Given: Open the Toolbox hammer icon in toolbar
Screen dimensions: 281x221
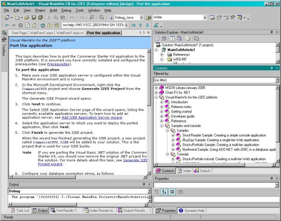Looking at the screenshot, I should [233, 18].
